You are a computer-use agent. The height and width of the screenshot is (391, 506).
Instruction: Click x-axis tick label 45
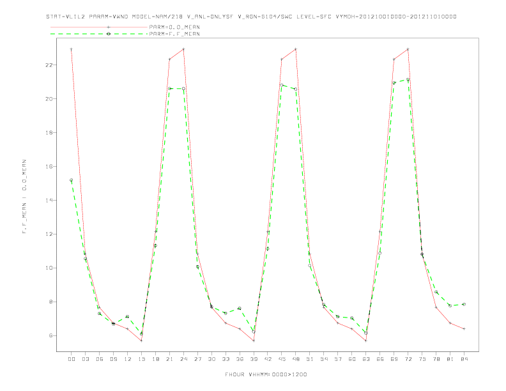coord(282,359)
